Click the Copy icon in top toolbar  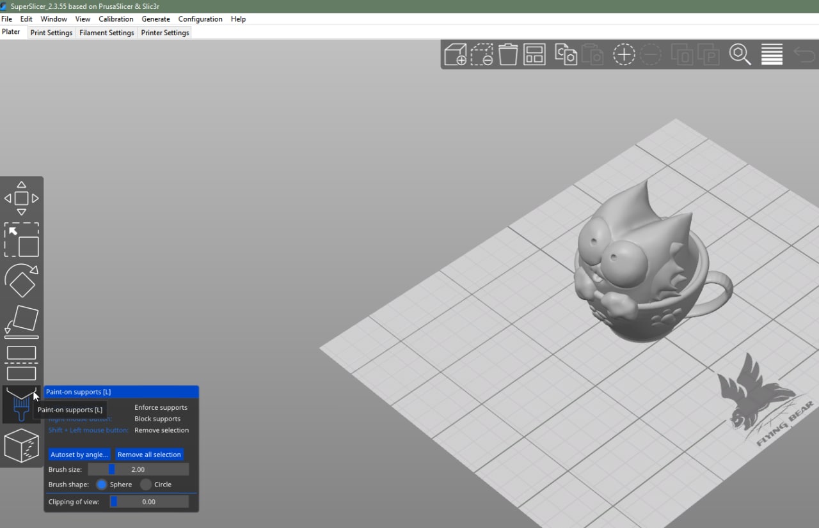pos(566,54)
